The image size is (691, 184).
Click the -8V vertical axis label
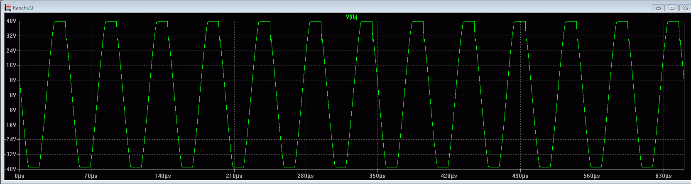coord(12,110)
